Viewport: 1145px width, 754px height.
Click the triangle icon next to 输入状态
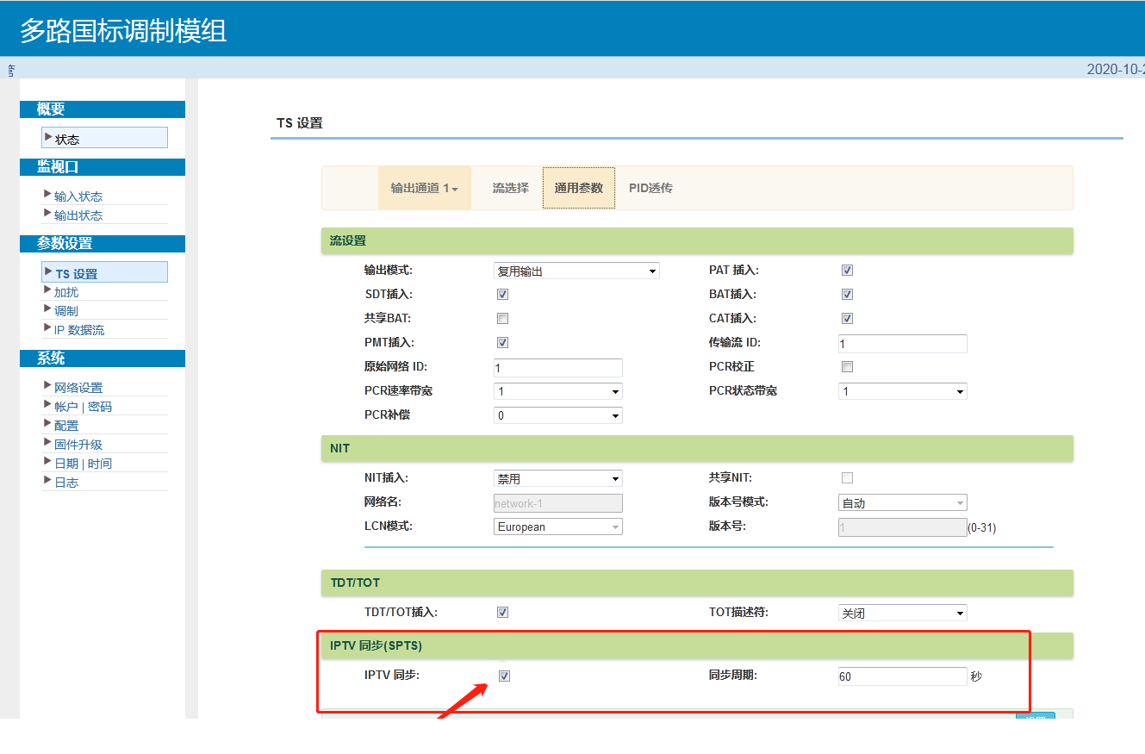[x=47, y=196]
